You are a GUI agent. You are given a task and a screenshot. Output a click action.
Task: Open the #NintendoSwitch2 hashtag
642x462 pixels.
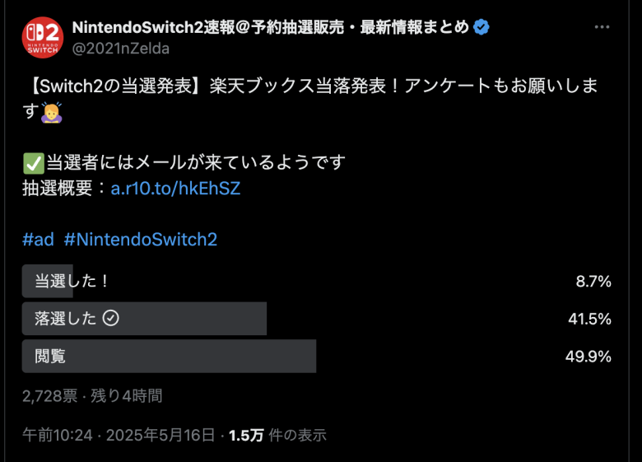pyautogui.click(x=141, y=239)
